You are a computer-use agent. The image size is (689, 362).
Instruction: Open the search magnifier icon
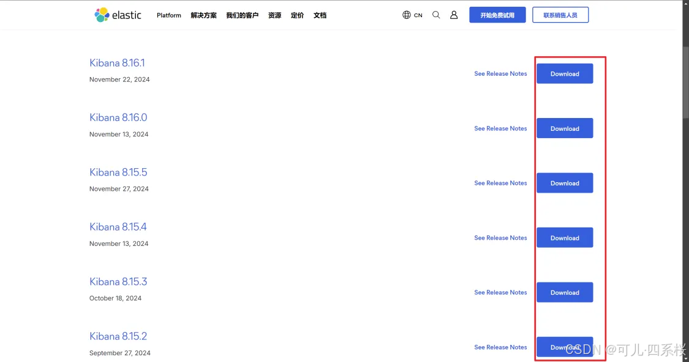436,15
